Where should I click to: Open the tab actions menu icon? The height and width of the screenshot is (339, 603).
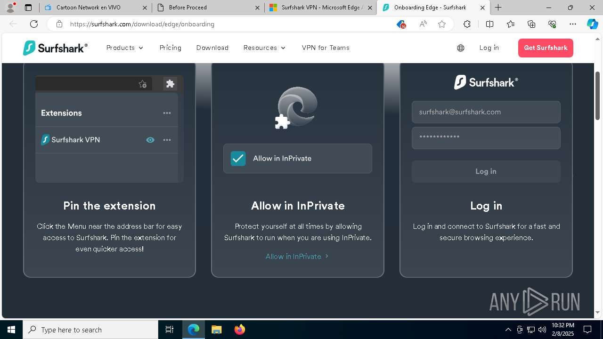pos(28,8)
